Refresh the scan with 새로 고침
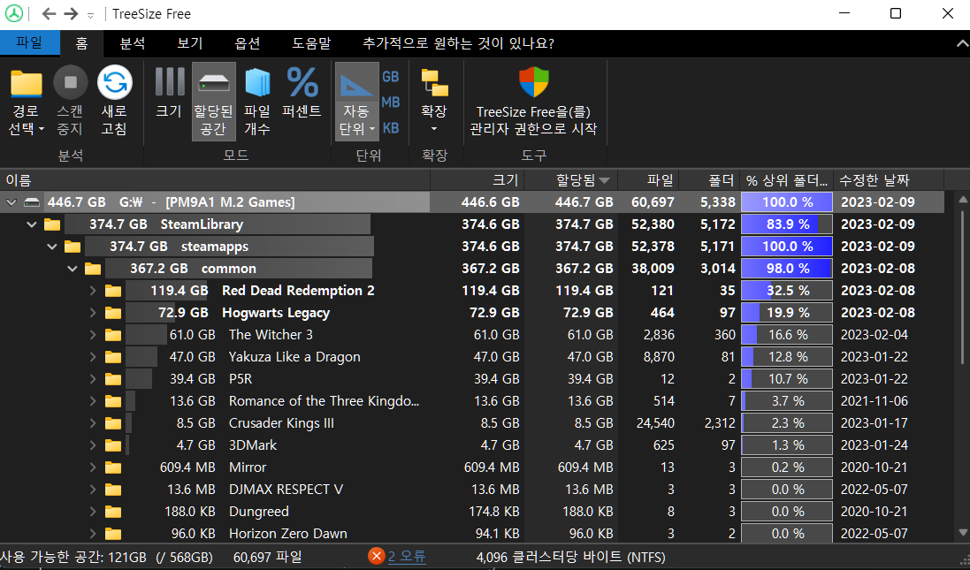 (x=114, y=102)
